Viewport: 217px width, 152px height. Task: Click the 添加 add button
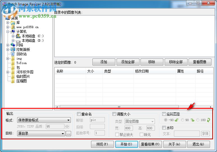click(x=104, y=62)
